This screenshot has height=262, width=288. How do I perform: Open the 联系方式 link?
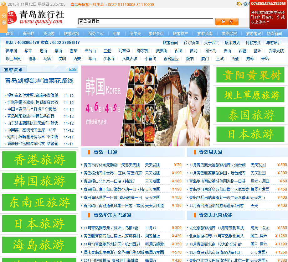[233, 43]
